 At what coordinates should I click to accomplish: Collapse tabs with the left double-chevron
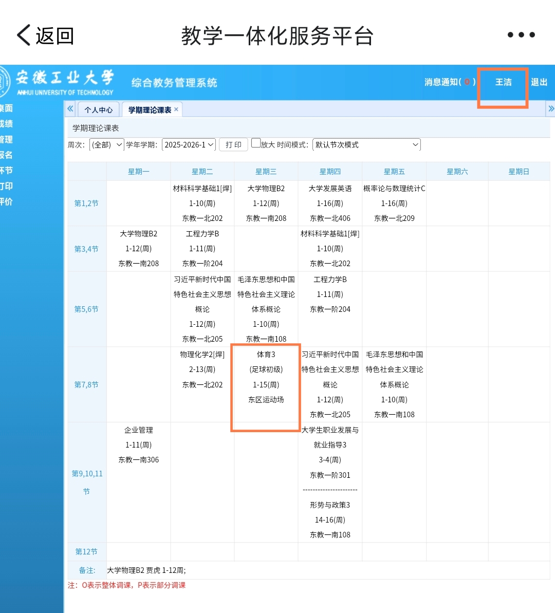(70, 109)
